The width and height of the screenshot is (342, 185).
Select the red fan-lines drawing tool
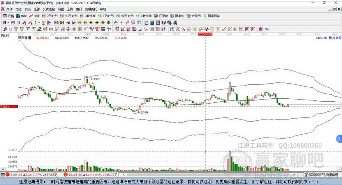[x=123, y=29]
